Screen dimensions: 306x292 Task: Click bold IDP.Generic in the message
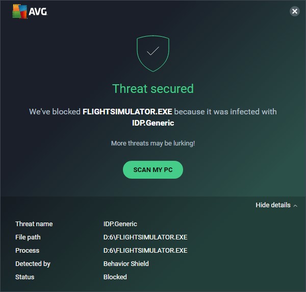click(153, 123)
